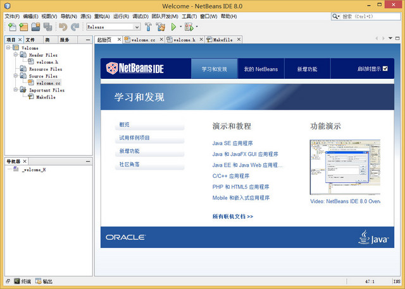Open the Debug Project dropdown arrow
The height and width of the screenshot is (289, 405).
pyautogui.click(x=197, y=27)
